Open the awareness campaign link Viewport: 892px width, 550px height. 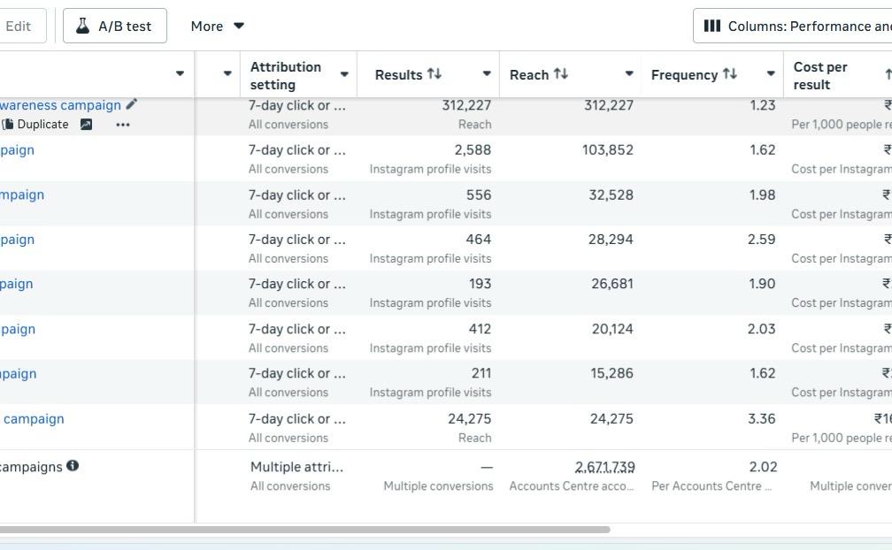pyautogui.click(x=60, y=105)
